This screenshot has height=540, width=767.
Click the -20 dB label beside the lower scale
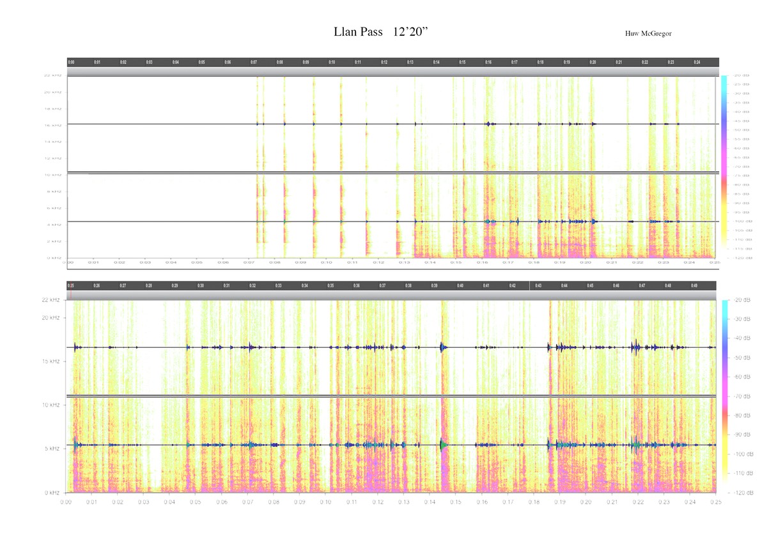(x=743, y=300)
